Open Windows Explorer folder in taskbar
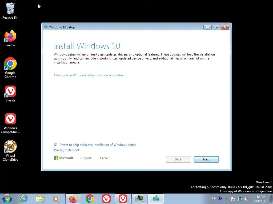 coord(40,199)
